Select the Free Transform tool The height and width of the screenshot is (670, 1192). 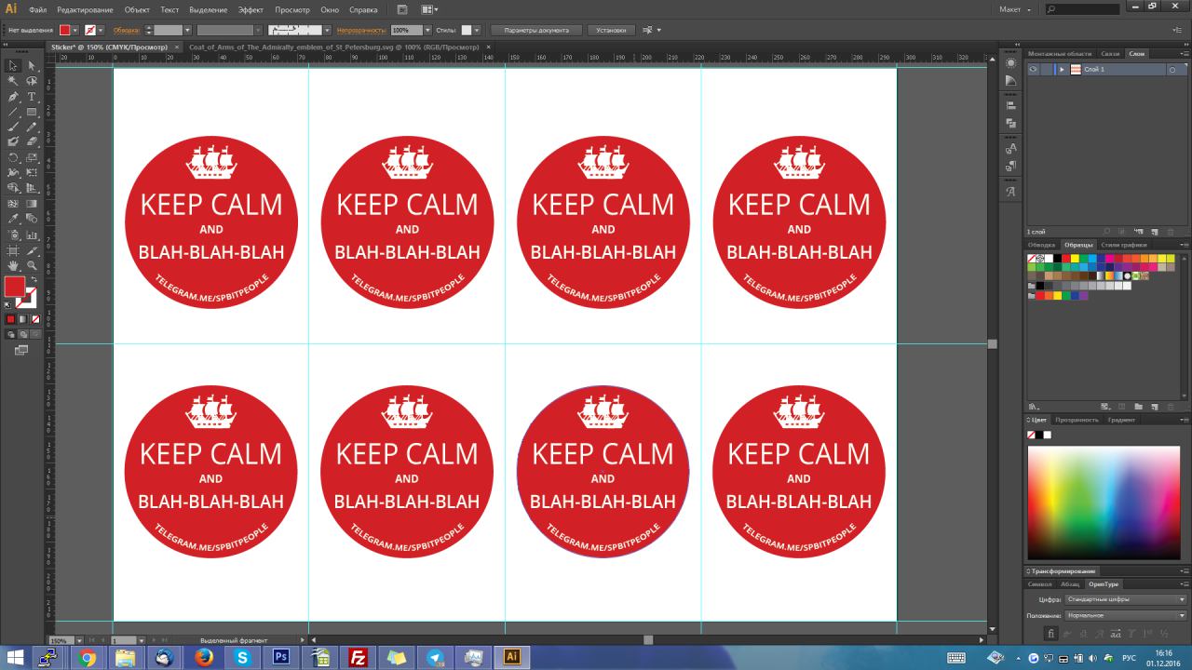click(31, 173)
